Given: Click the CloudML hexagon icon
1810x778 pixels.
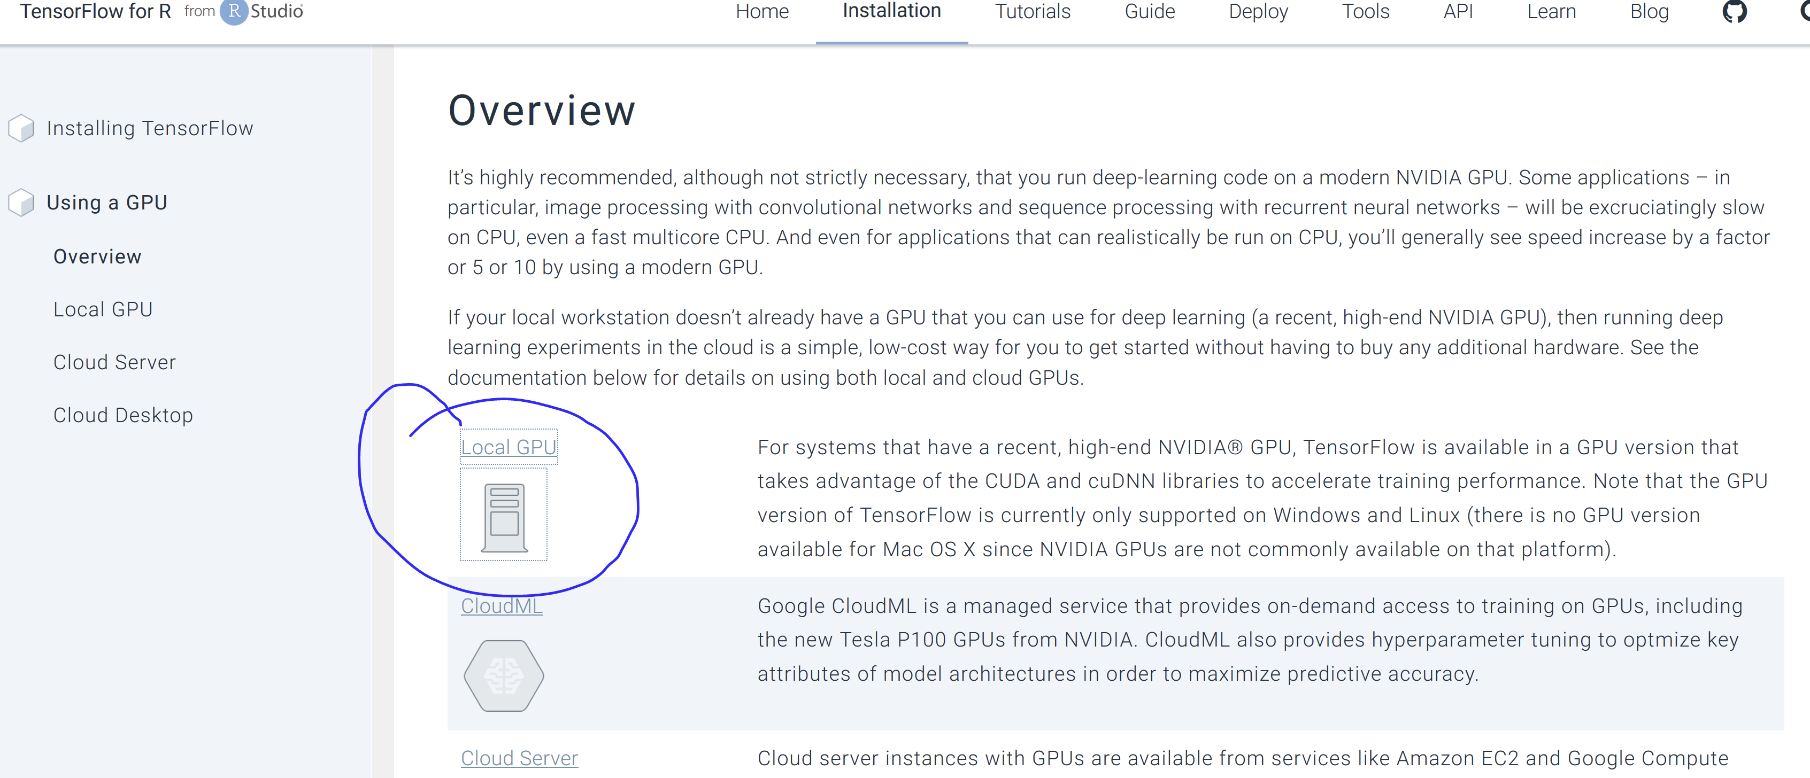Looking at the screenshot, I should [503, 675].
